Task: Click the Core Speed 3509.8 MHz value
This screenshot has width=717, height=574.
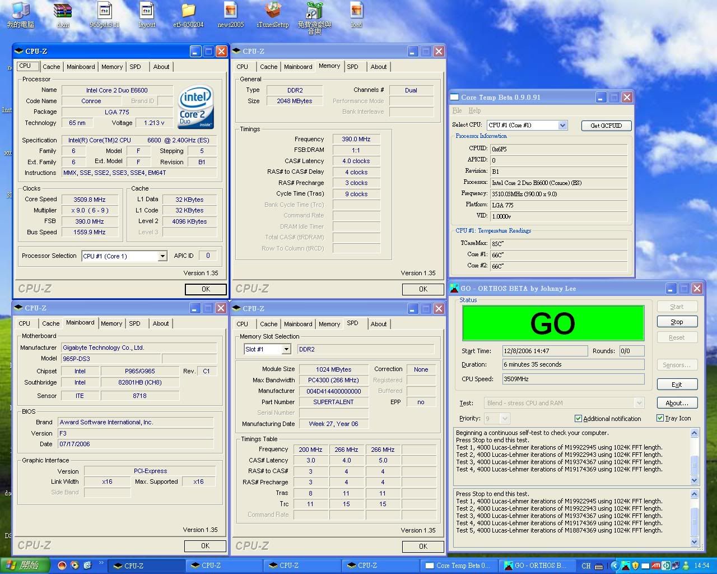Action: (x=90, y=200)
